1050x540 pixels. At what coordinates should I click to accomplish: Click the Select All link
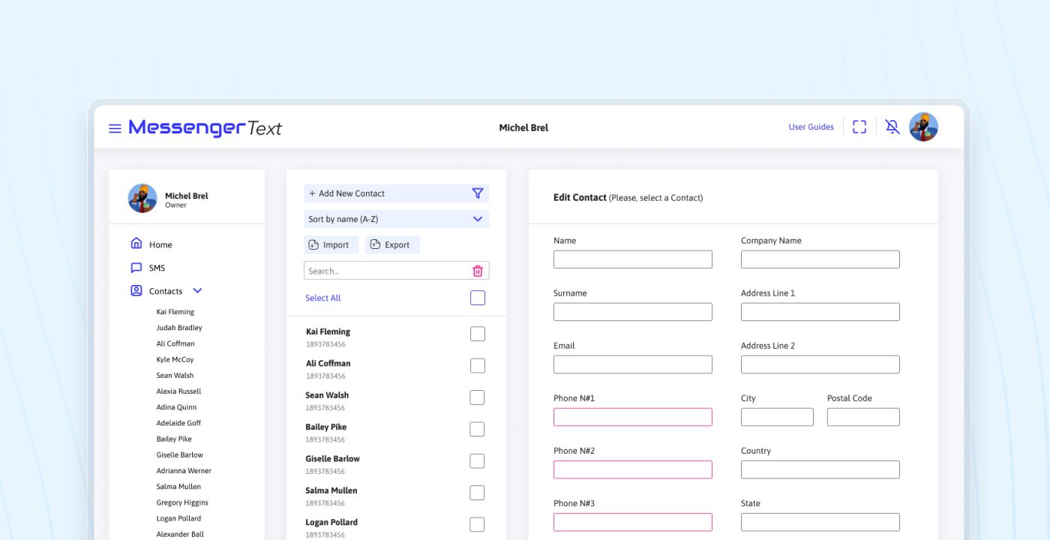pyautogui.click(x=322, y=298)
